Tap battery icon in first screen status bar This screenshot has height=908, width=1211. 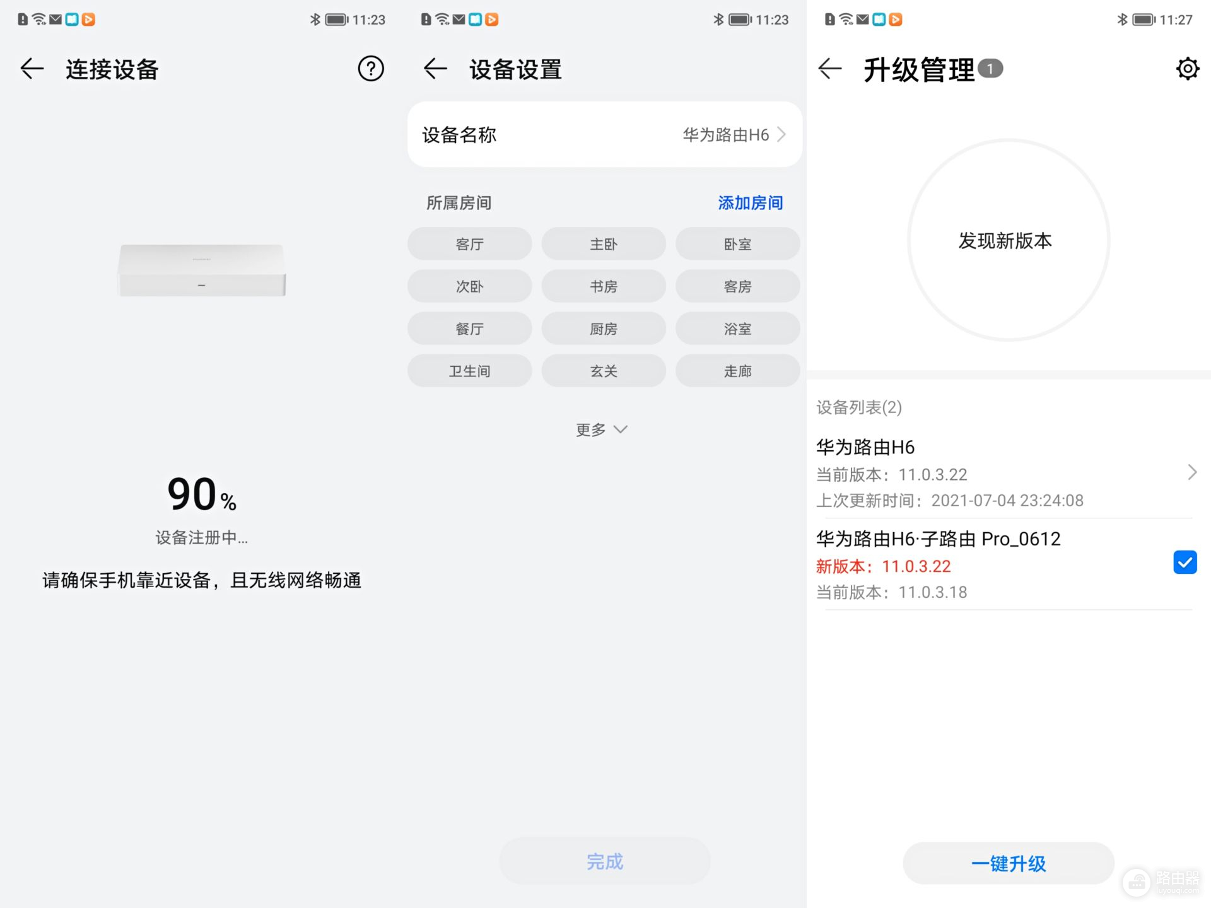(x=337, y=20)
